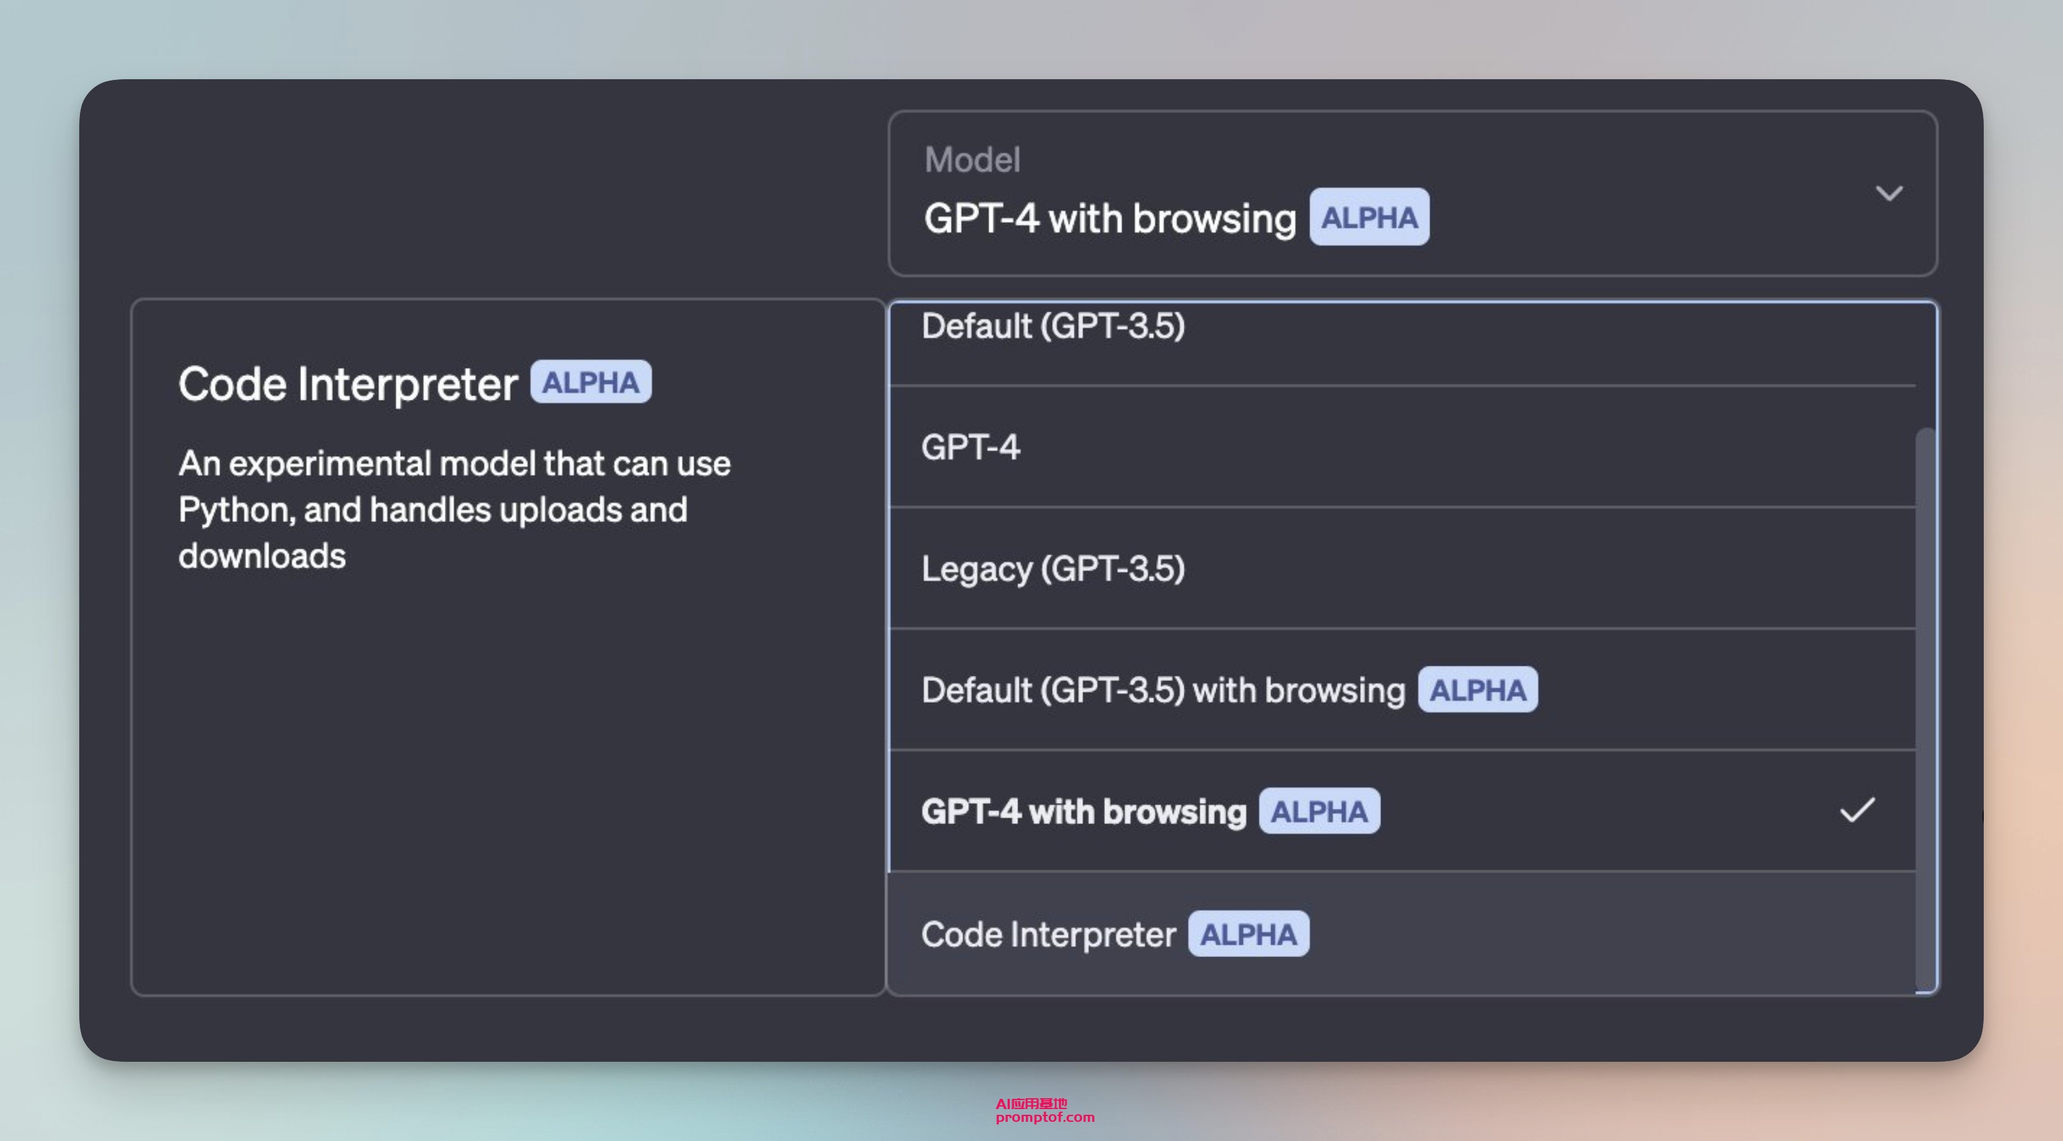Select GPT-4 with browsing in list
Image resolution: width=2063 pixels, height=1141 pixels.
[1402, 811]
